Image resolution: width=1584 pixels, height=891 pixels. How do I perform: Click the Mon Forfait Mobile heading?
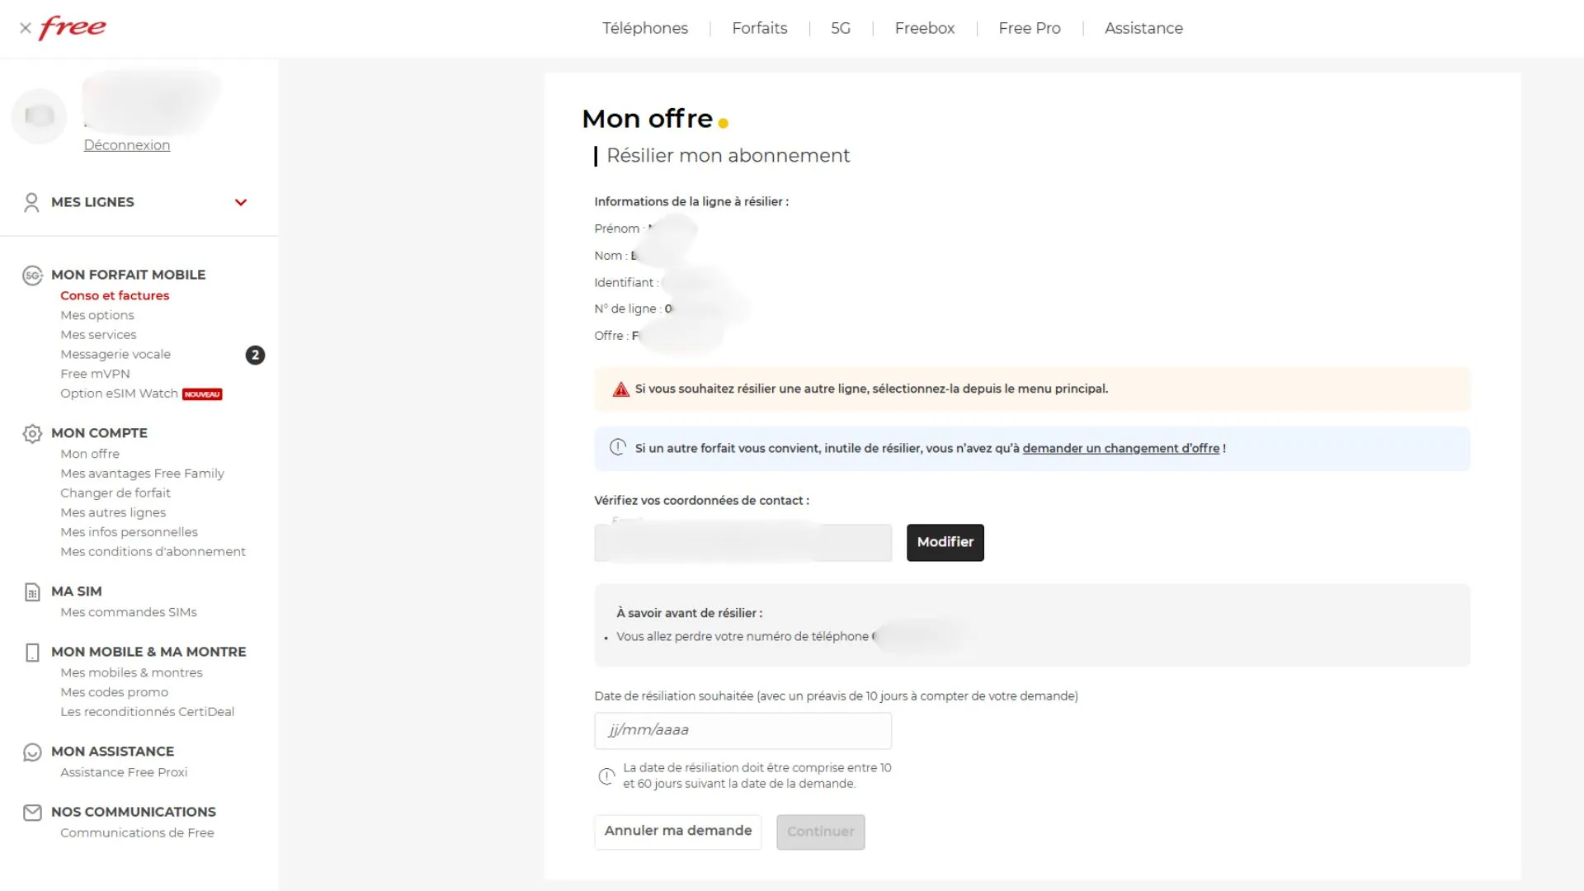click(128, 275)
